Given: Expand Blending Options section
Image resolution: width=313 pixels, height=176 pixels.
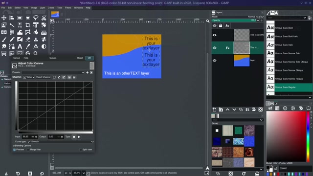Looking at the screenshot, I should point(22,146).
